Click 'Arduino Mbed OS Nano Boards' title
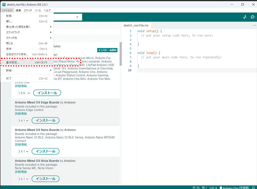The height and width of the screenshot is (189, 257). [37, 130]
